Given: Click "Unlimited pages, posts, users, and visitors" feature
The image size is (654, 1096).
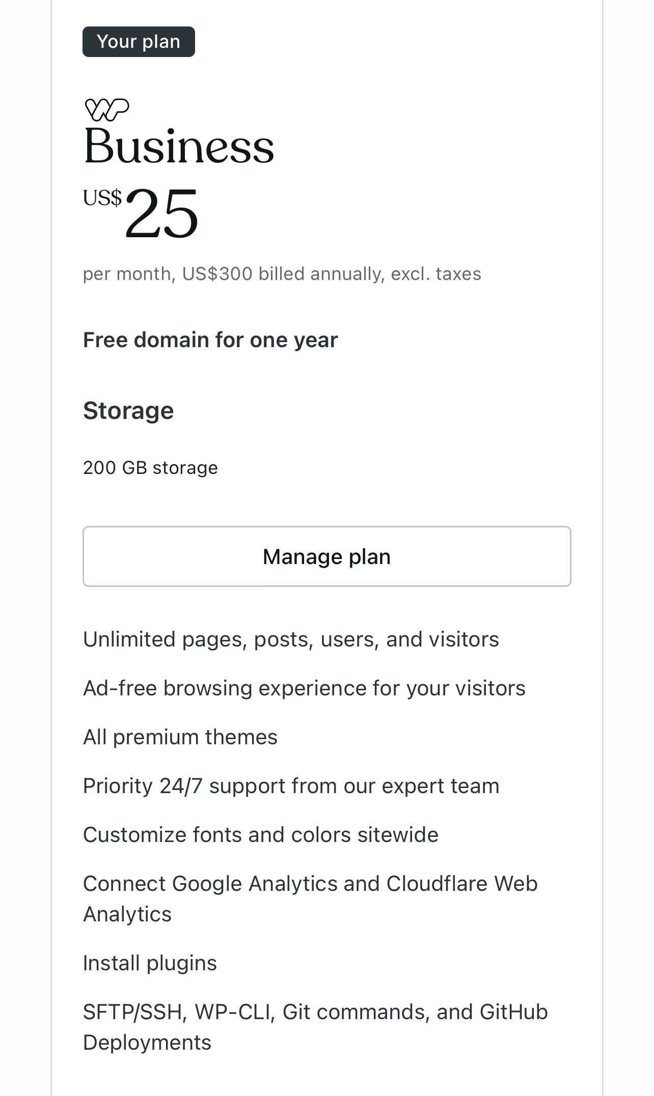Looking at the screenshot, I should (x=291, y=639).
